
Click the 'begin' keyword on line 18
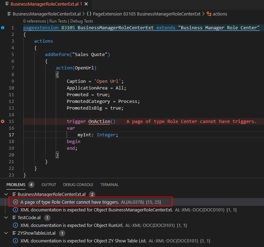(x=73, y=142)
